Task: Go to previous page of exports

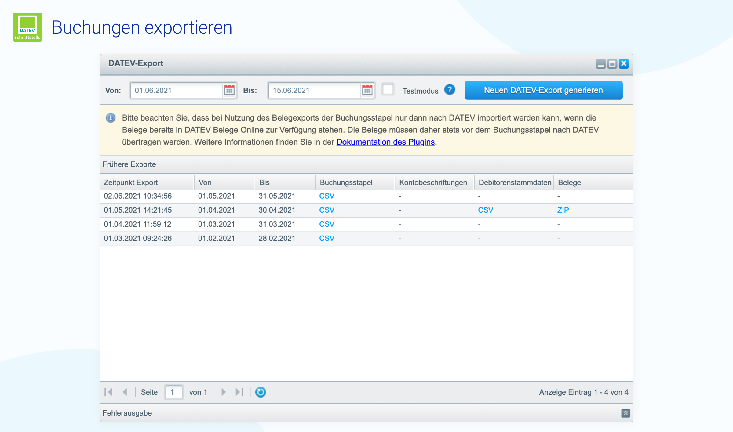Action: (x=125, y=392)
